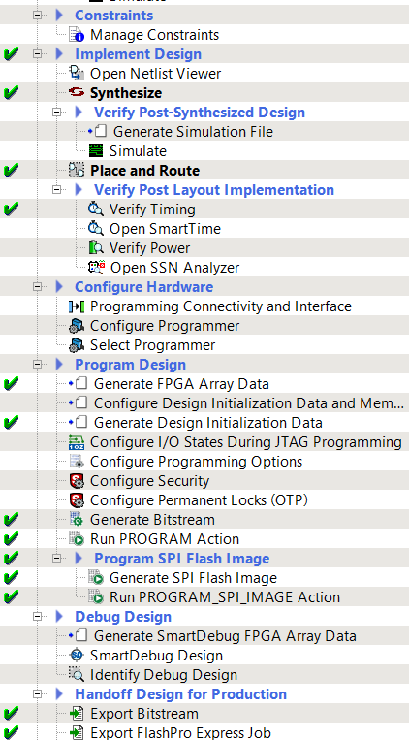Click the Configure Security shield icon
Image resolution: width=409 pixels, height=740 pixels.
click(x=76, y=480)
